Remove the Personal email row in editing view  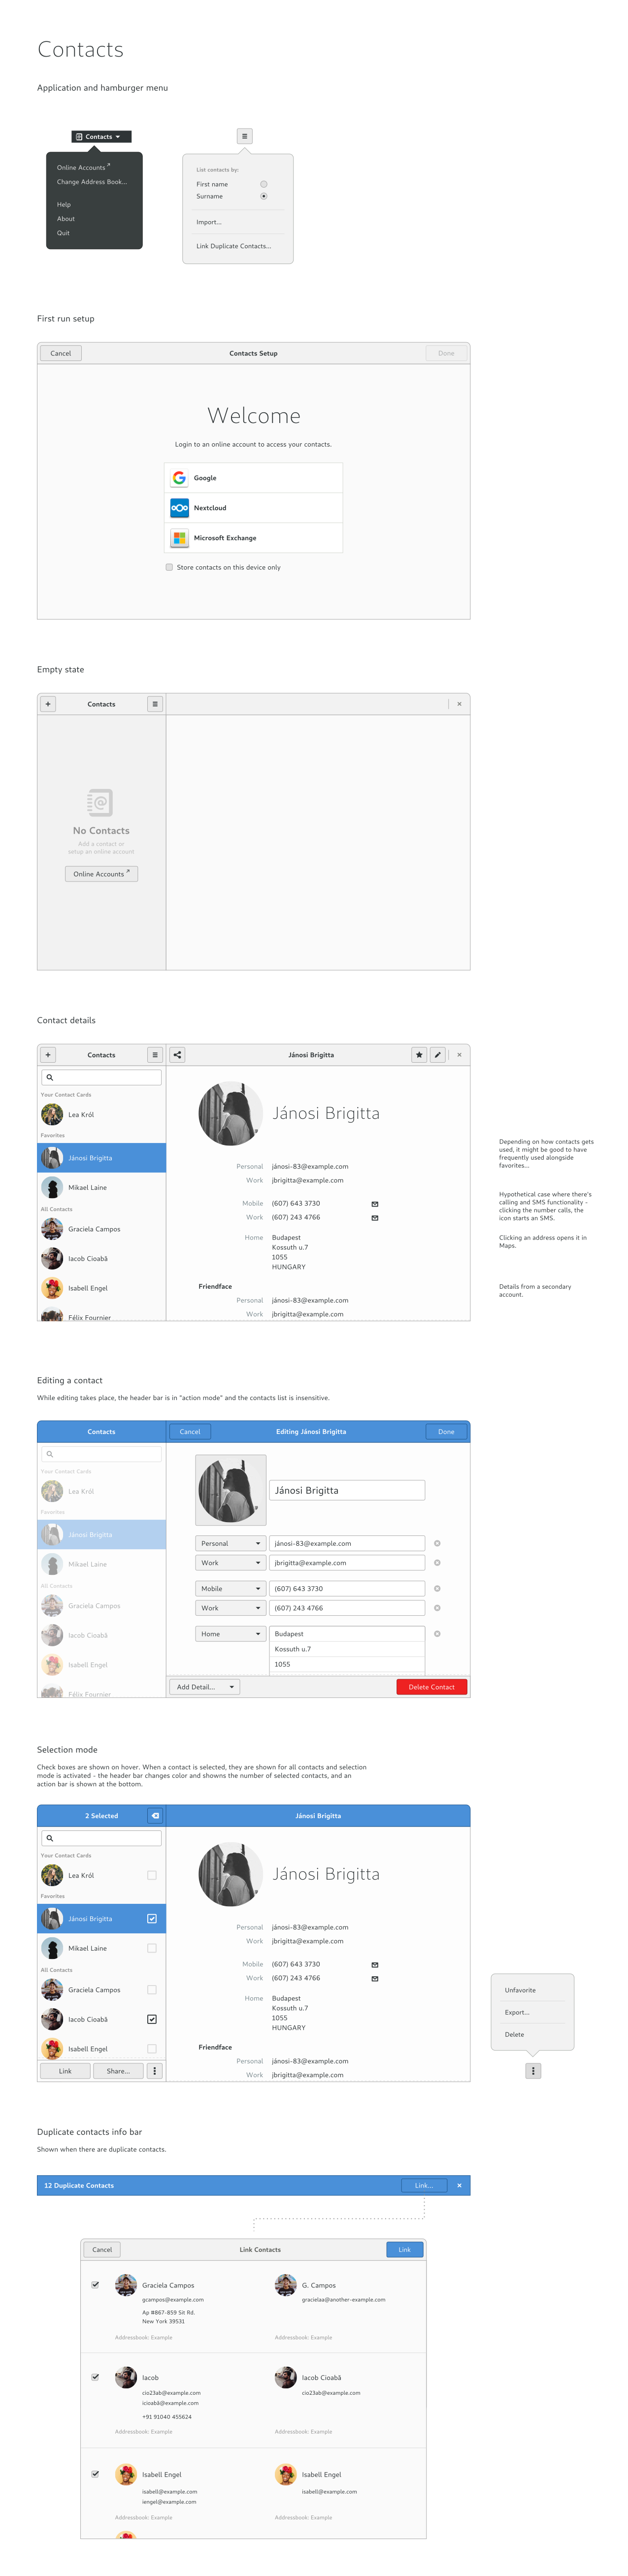tap(437, 1543)
